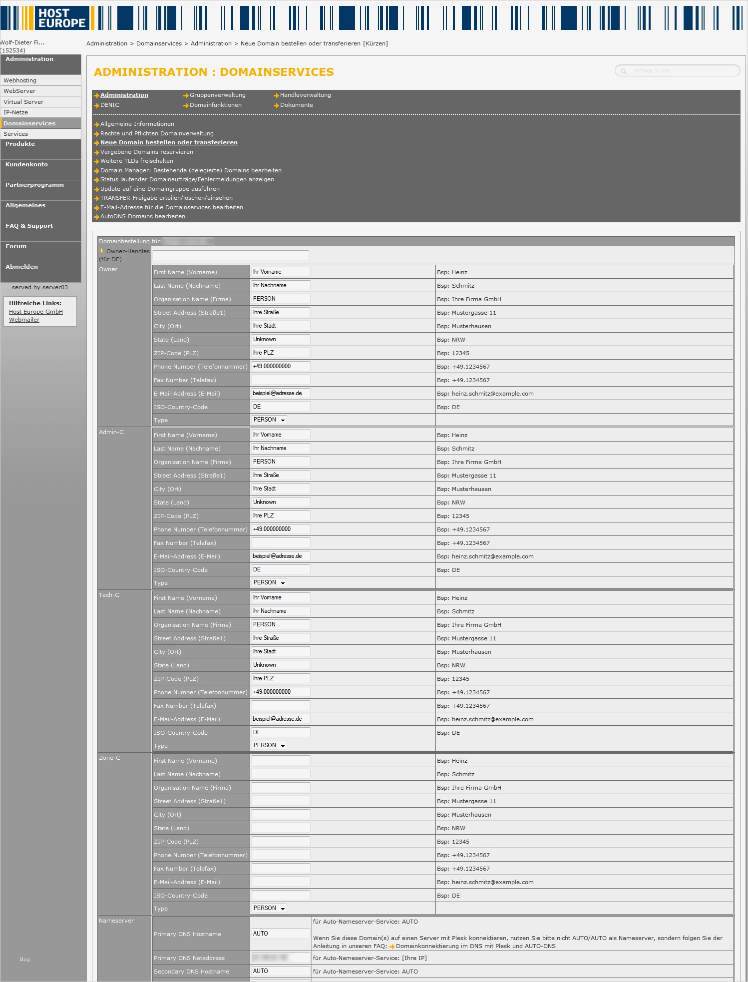
Task: Select Domainservices in the sidebar
Action: tap(40, 123)
